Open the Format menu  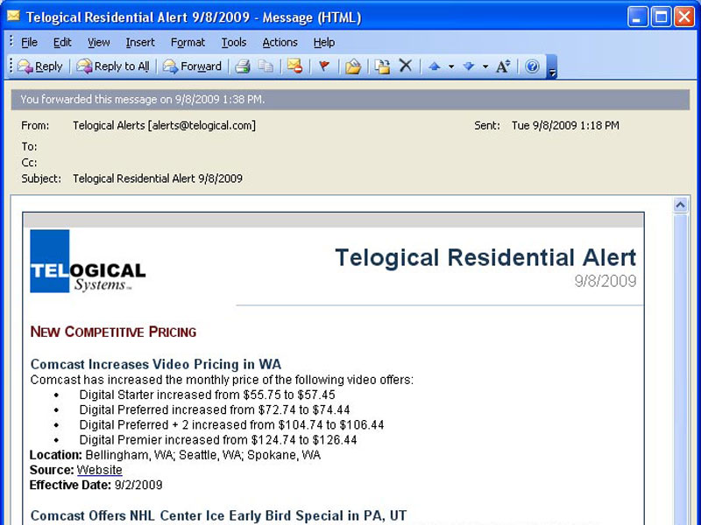coord(188,42)
